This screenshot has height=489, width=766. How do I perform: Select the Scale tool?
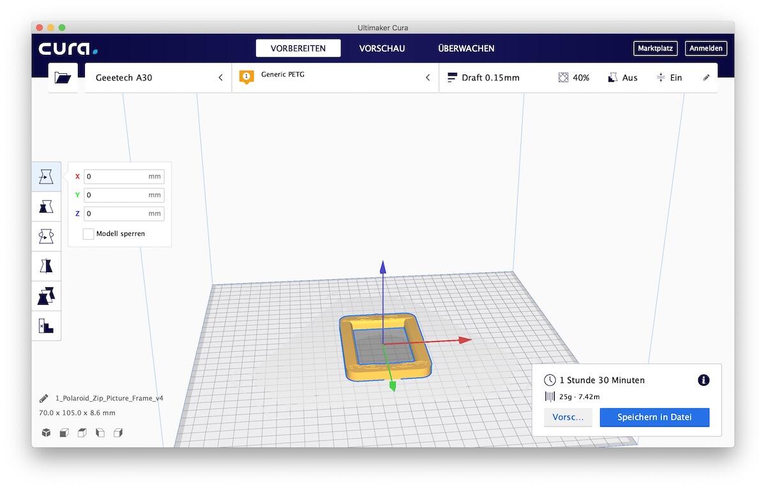46,207
